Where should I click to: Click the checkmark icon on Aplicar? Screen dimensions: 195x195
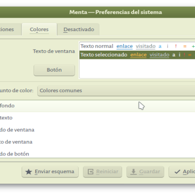pyautogui.click(x=177, y=172)
